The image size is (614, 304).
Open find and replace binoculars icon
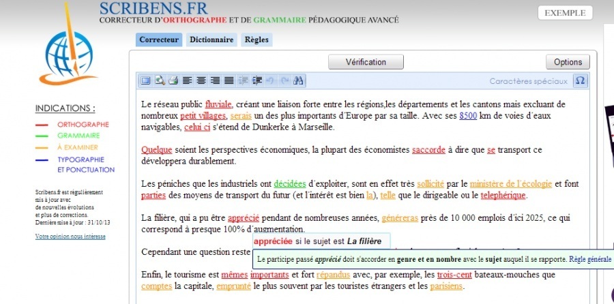[298, 80]
